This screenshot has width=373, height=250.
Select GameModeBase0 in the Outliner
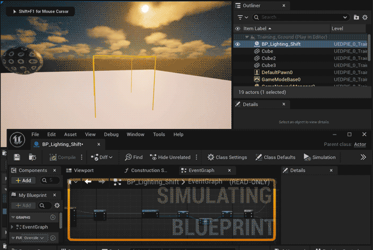coord(301,80)
